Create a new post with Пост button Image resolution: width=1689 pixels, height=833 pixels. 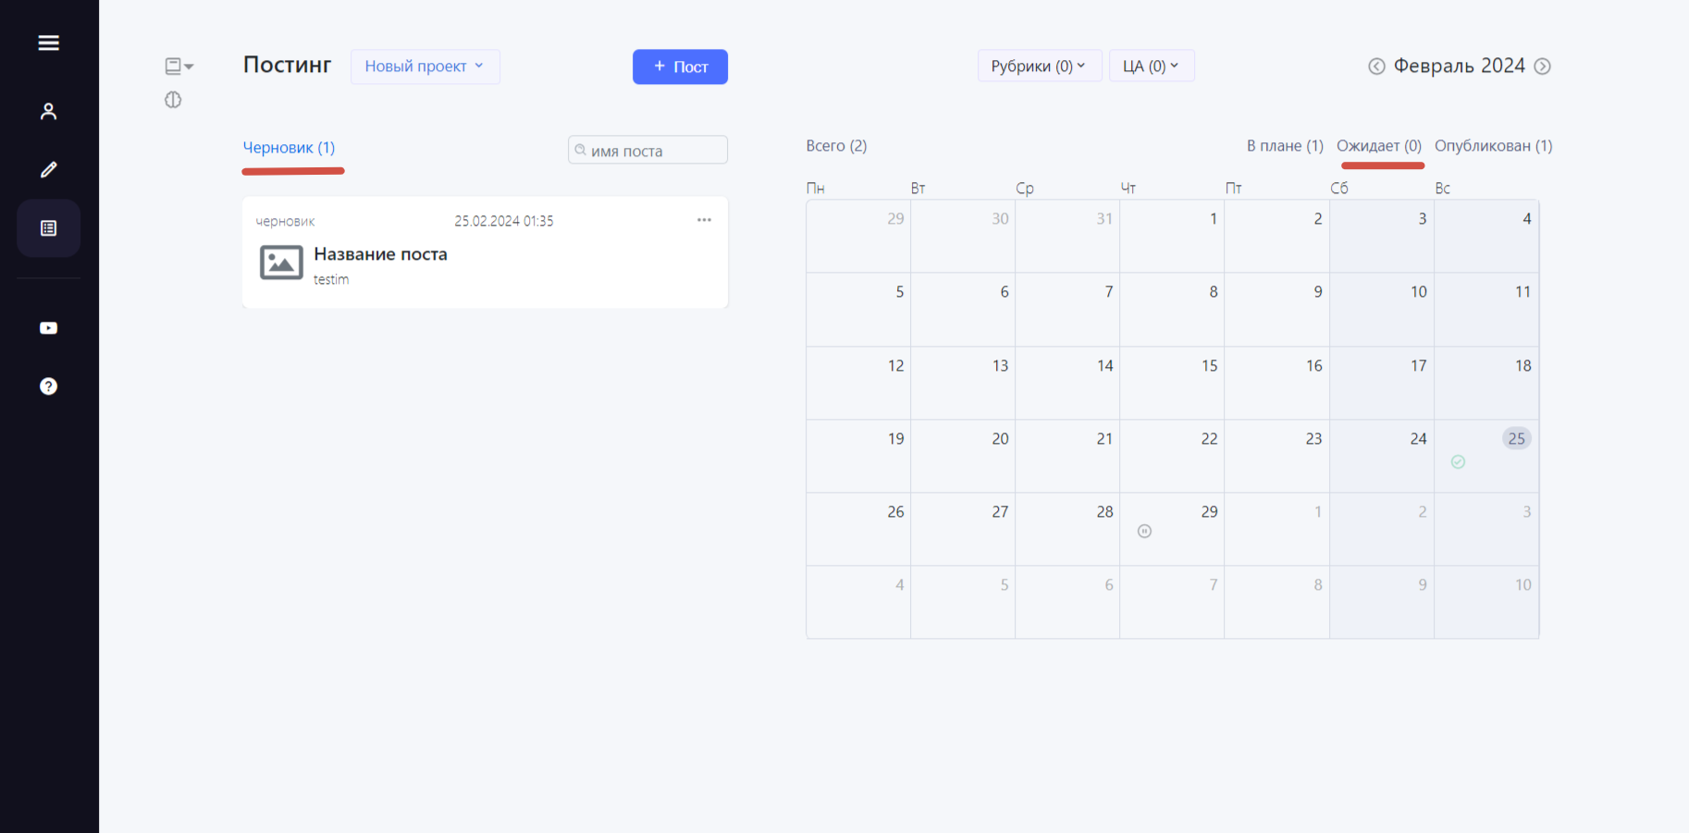point(680,67)
